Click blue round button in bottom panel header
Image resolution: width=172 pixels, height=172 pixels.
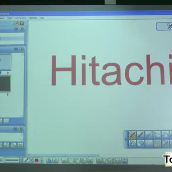(15, 129)
